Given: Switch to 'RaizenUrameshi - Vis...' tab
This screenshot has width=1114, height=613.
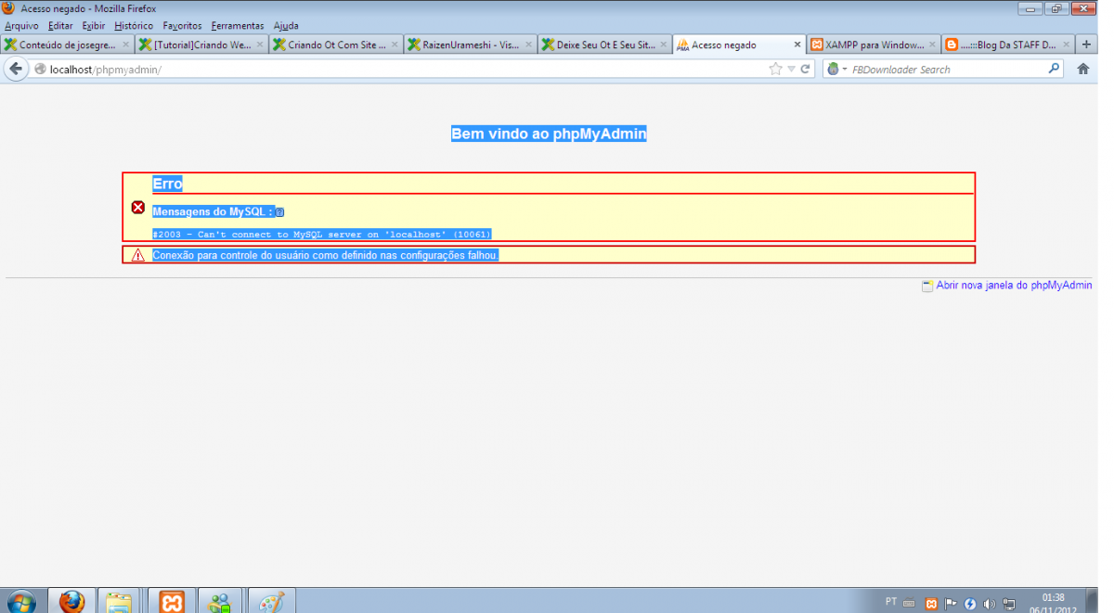Looking at the screenshot, I should (471, 45).
